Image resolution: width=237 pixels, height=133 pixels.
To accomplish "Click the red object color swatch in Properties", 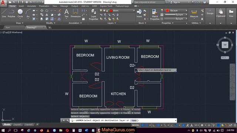I will click(167, 11).
